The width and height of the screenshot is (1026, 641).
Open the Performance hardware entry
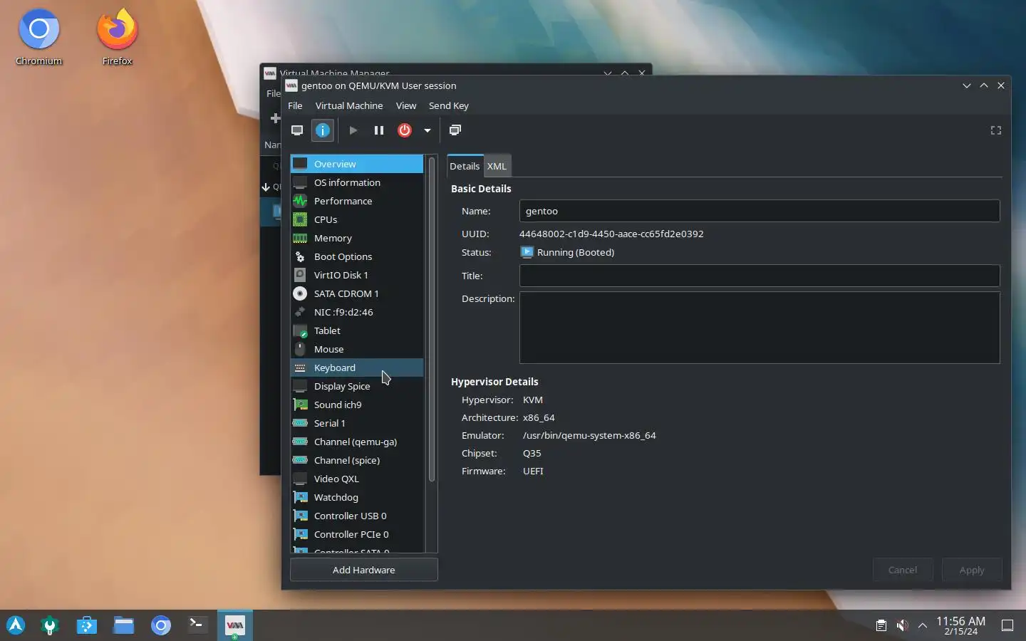(x=357, y=201)
